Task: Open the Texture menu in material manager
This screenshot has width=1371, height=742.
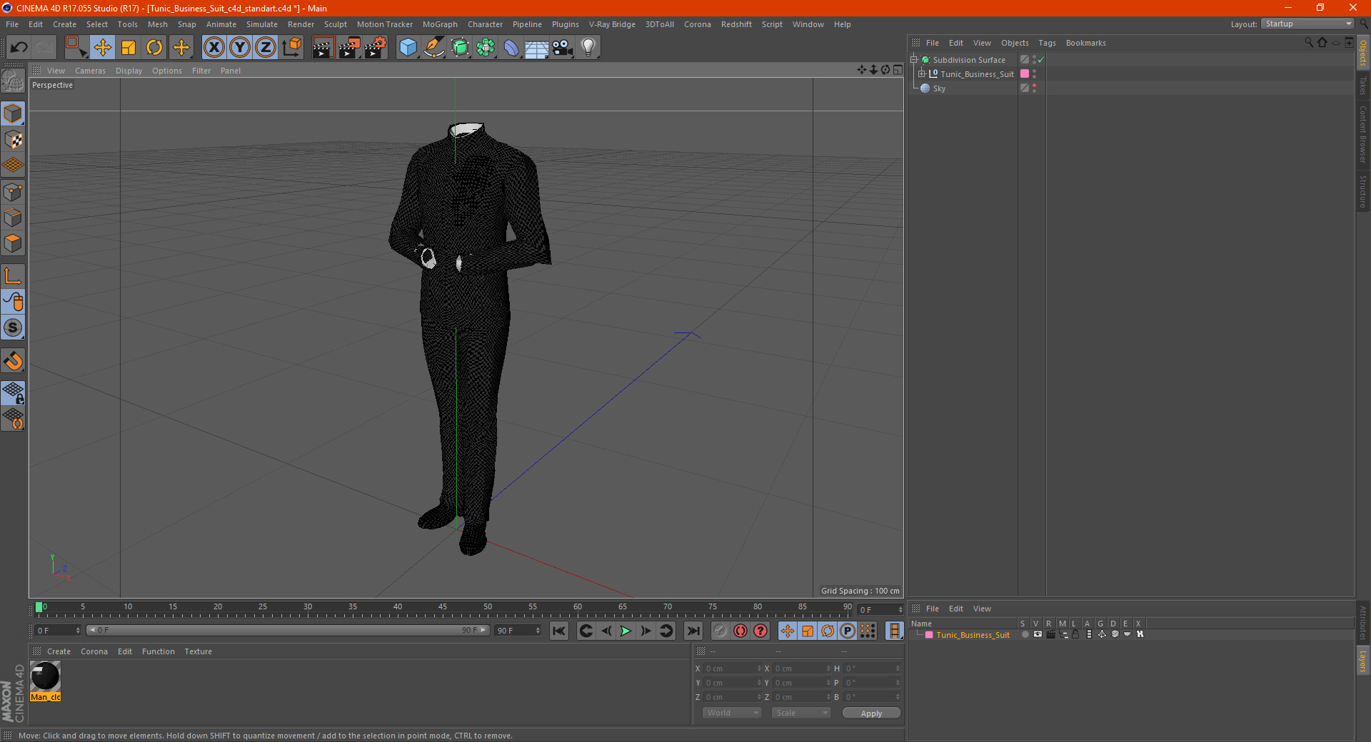Action: tap(198, 651)
